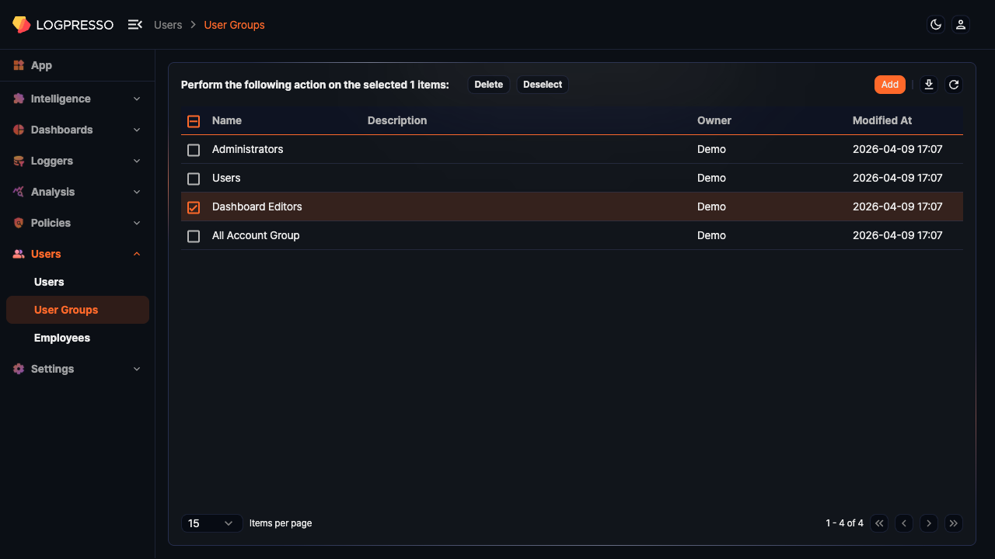Go to the last page arrow
This screenshot has width=995, height=559.
point(954,523)
